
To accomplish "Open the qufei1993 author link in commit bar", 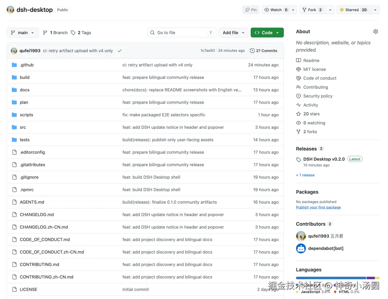I will (30, 51).
